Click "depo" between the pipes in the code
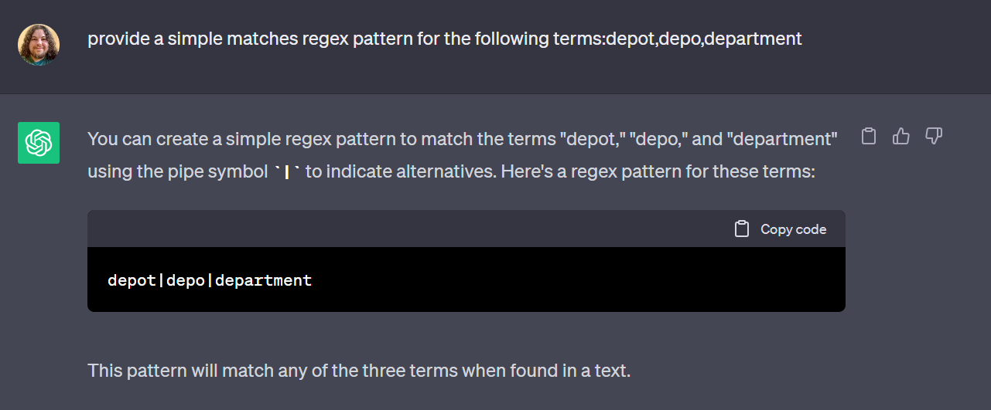 [186, 280]
